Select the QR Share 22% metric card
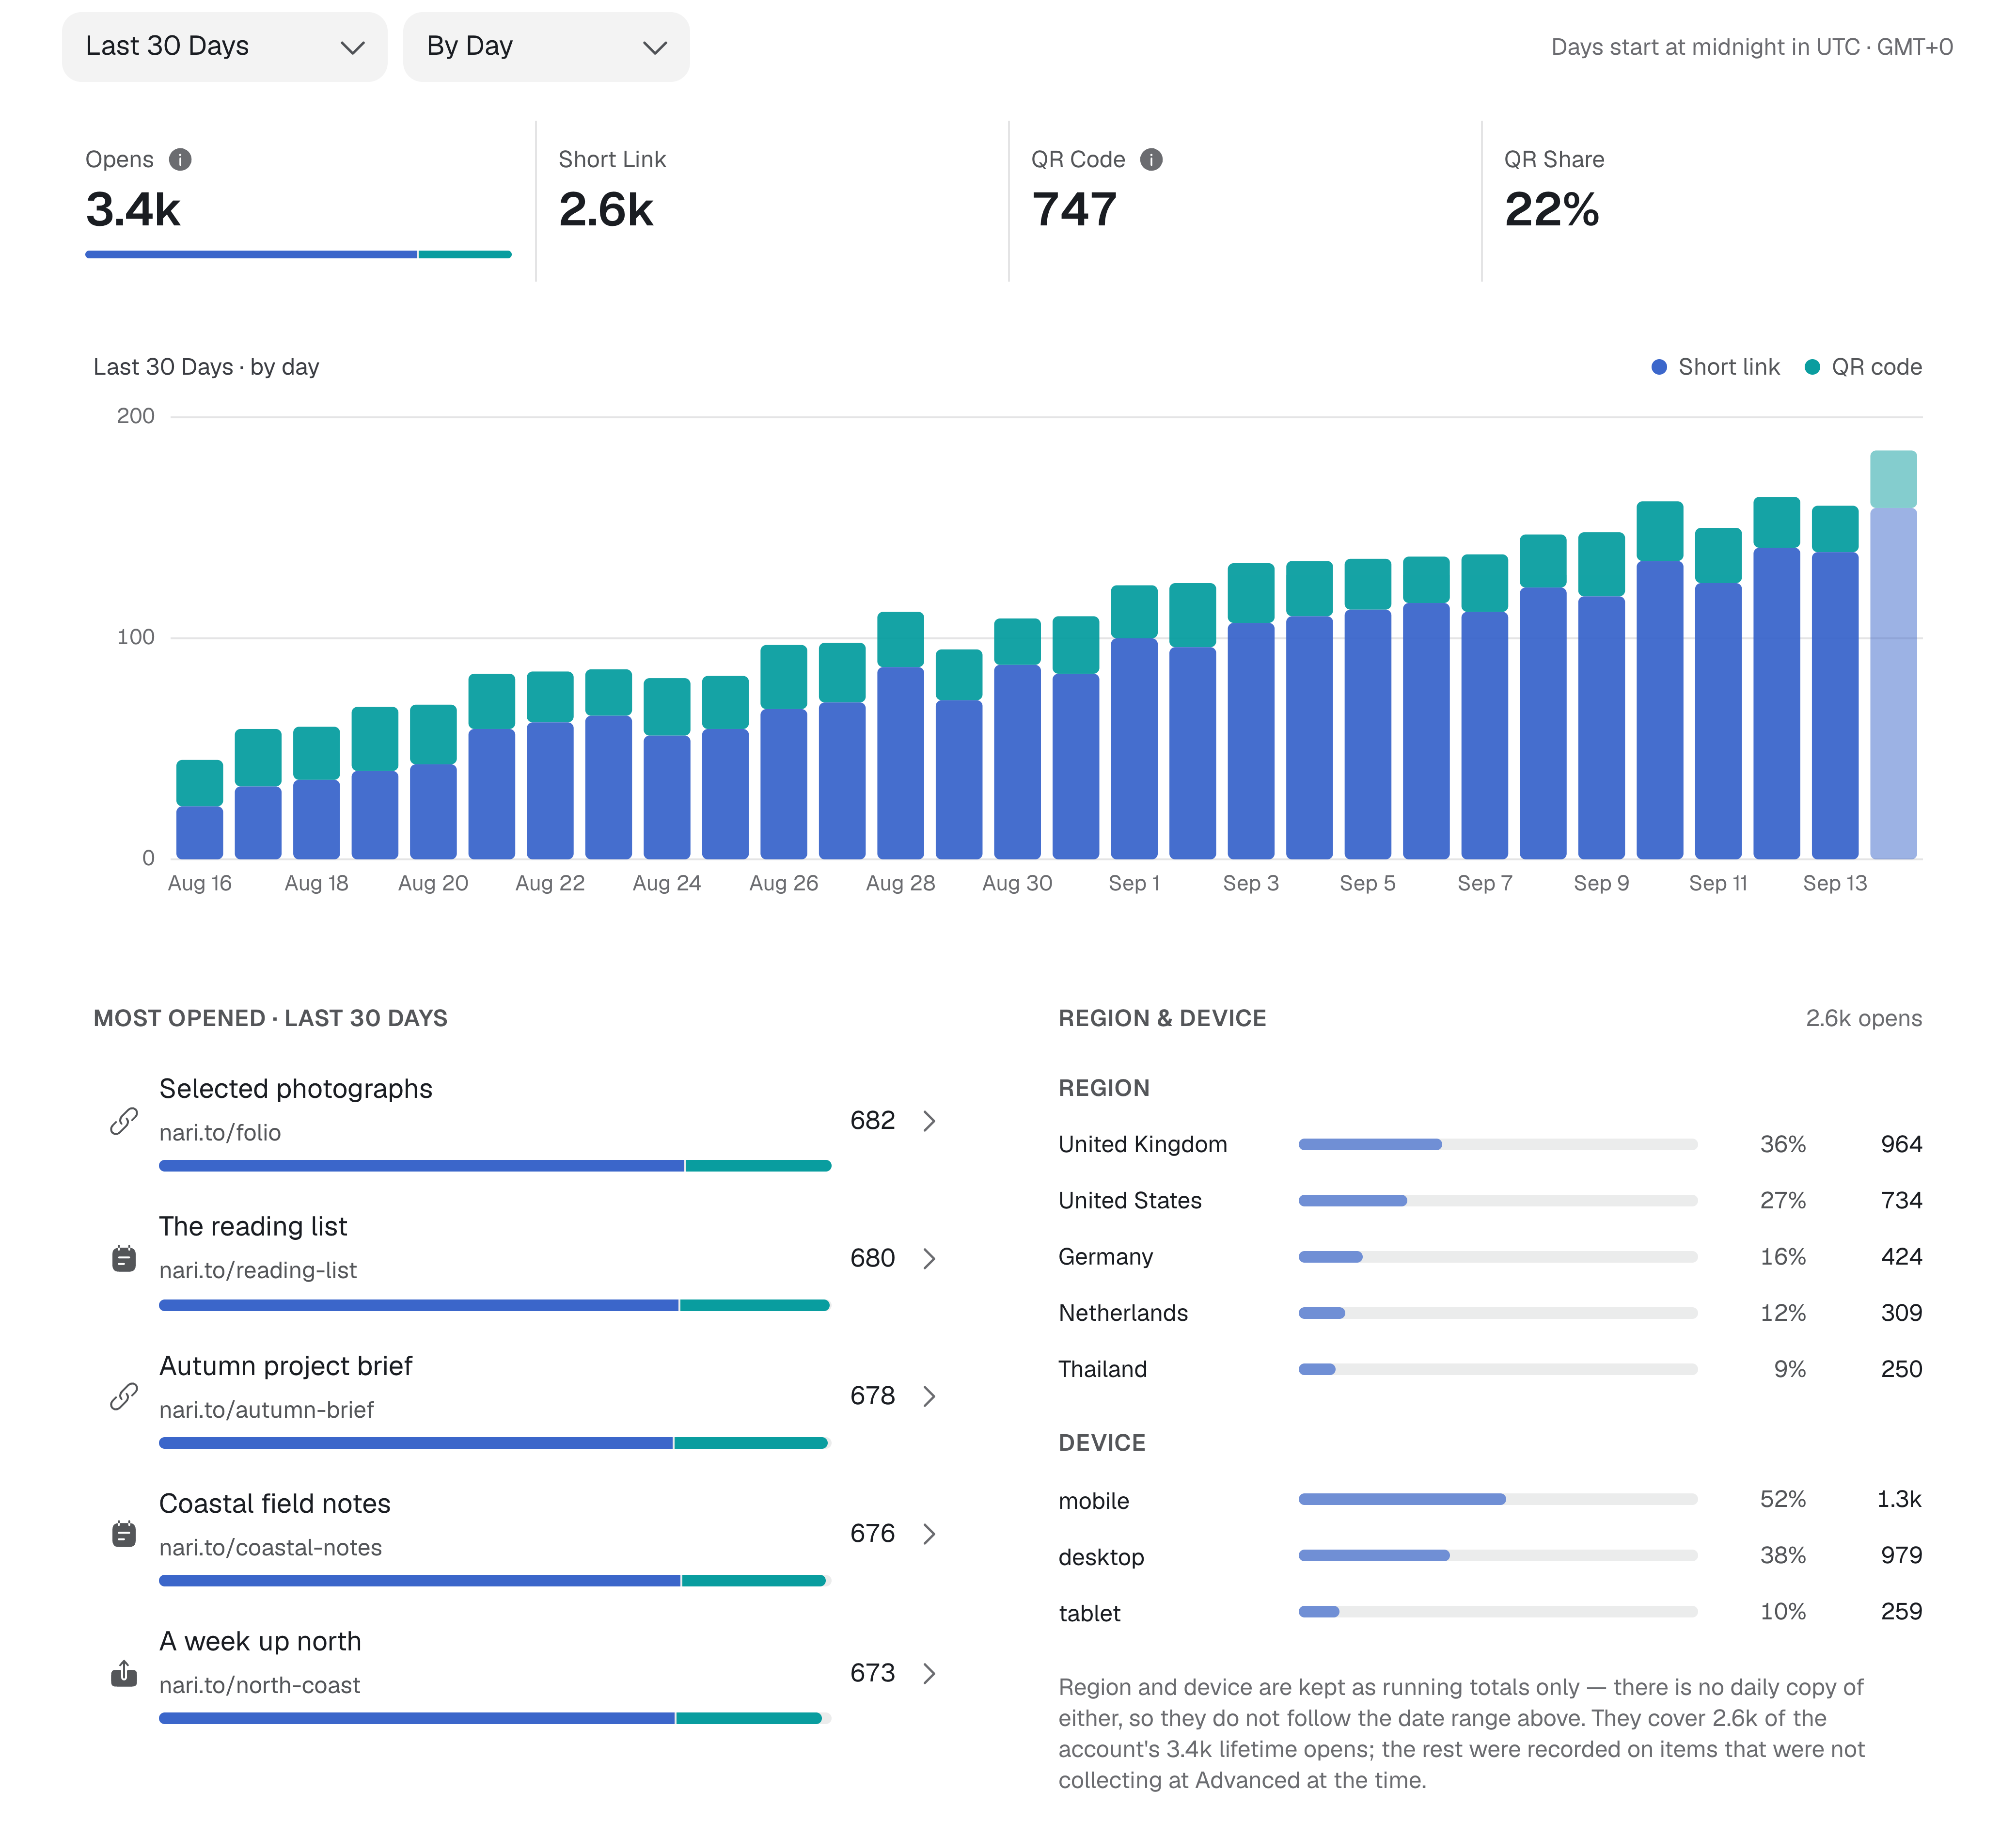Viewport: 2016px width, 1838px height. pos(1718,201)
